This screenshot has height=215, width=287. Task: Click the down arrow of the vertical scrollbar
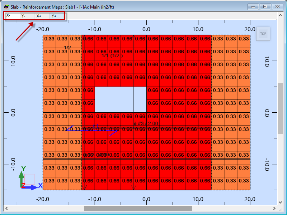[x=281, y=202]
